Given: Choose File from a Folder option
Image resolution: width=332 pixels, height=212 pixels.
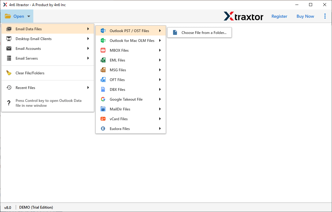Looking at the screenshot, I should pyautogui.click(x=199, y=32).
